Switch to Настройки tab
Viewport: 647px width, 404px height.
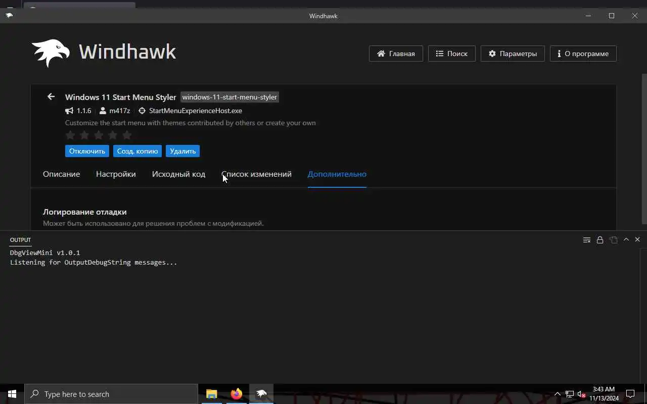(x=116, y=174)
